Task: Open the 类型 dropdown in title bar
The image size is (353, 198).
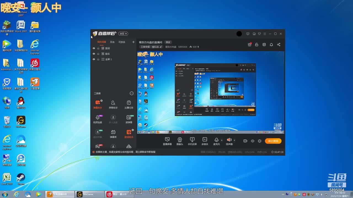Action: (x=123, y=34)
